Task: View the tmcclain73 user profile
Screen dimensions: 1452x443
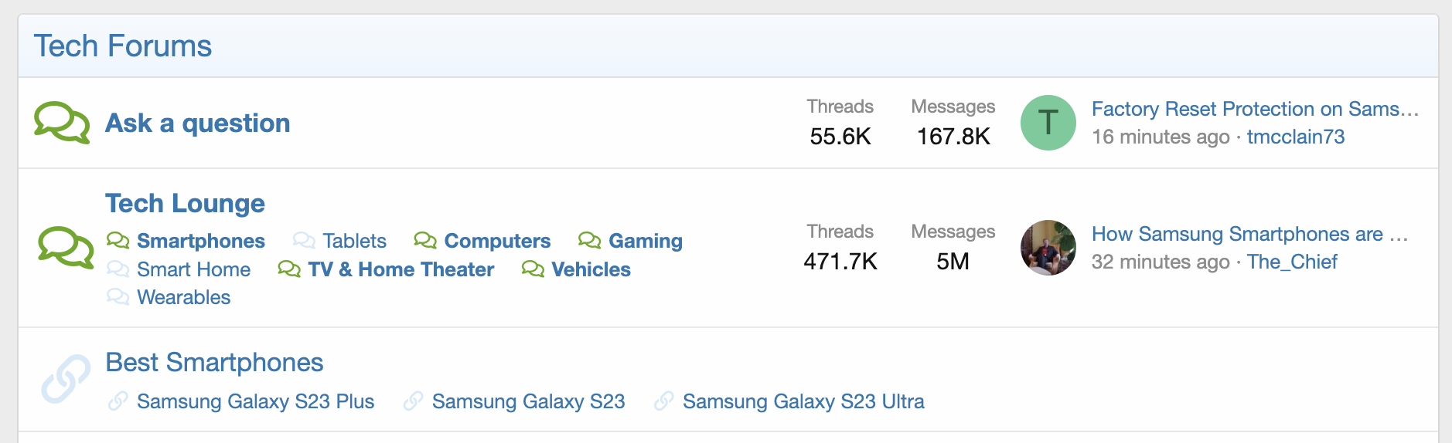Action: tap(1296, 137)
